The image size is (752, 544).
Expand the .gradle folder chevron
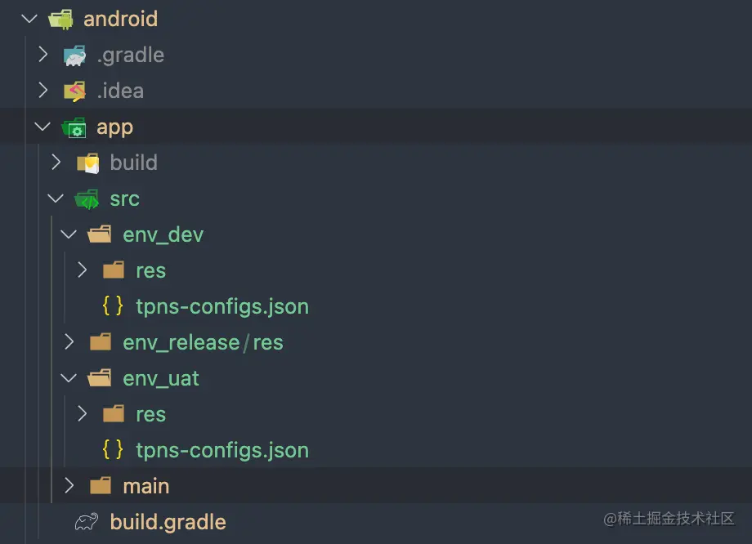click(43, 55)
